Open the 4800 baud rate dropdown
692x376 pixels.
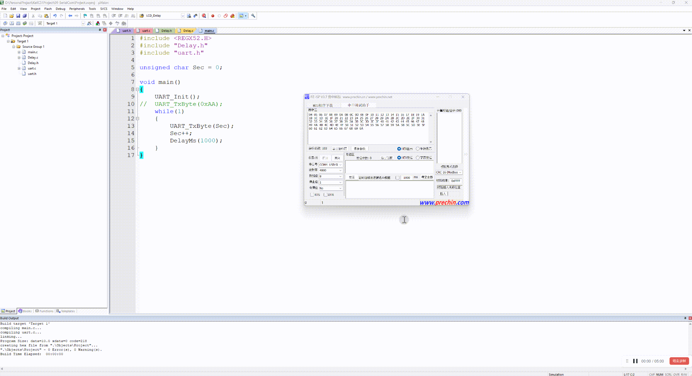point(331,170)
